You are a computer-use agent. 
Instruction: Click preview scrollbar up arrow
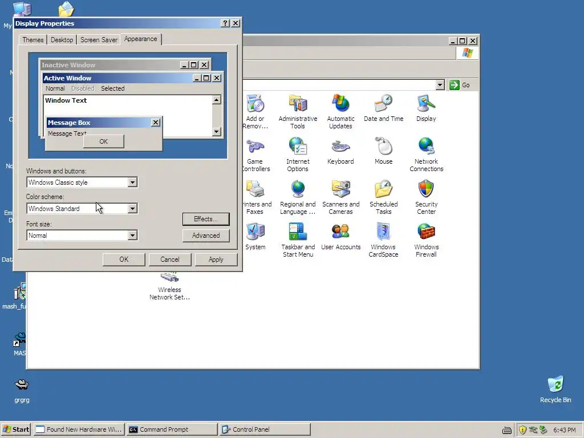216,100
